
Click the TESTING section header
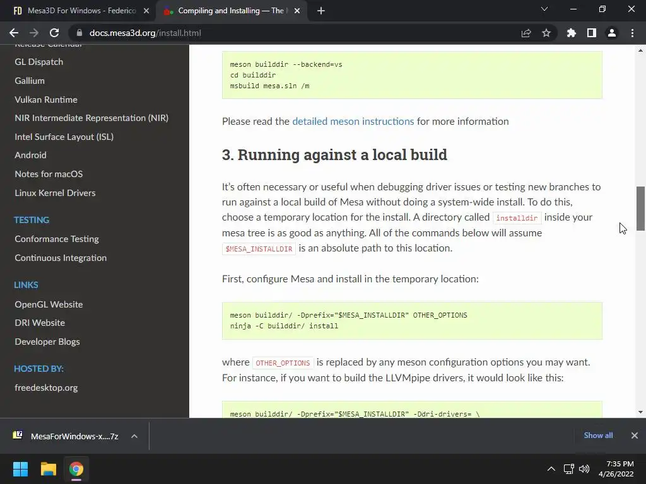pyautogui.click(x=32, y=220)
